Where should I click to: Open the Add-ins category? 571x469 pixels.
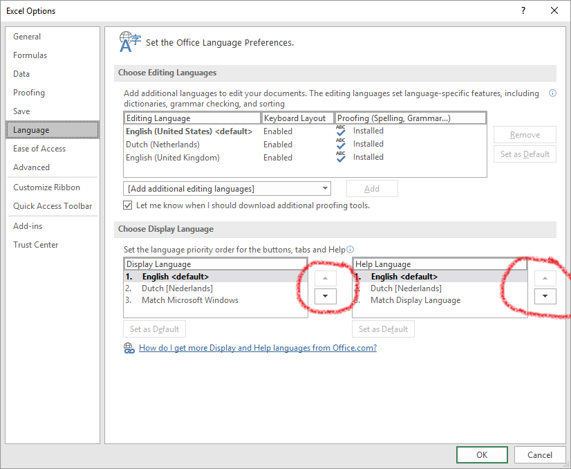coord(53,226)
